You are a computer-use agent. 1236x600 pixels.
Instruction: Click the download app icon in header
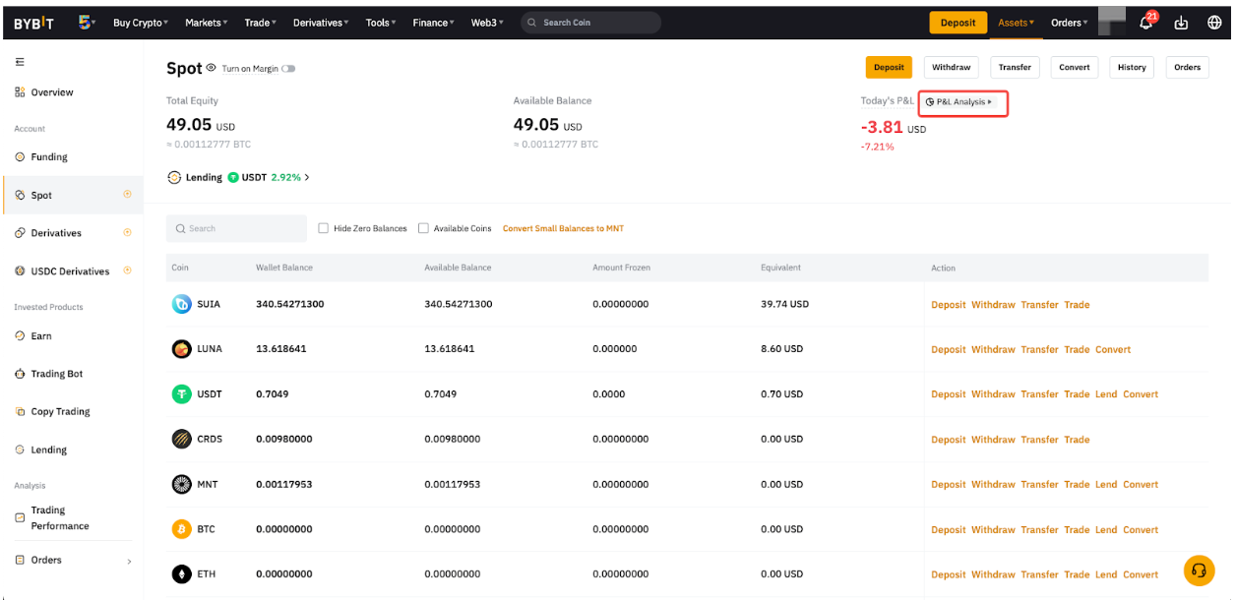tap(1182, 23)
